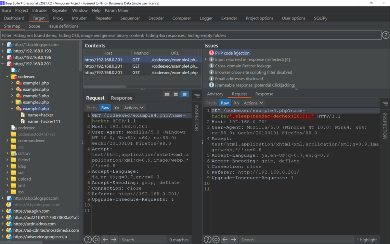Open the Intruder menu in menu bar
The image size is (390, 244).
click(x=40, y=10)
